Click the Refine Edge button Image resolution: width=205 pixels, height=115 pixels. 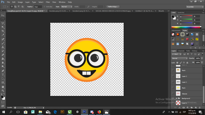click(113, 7)
